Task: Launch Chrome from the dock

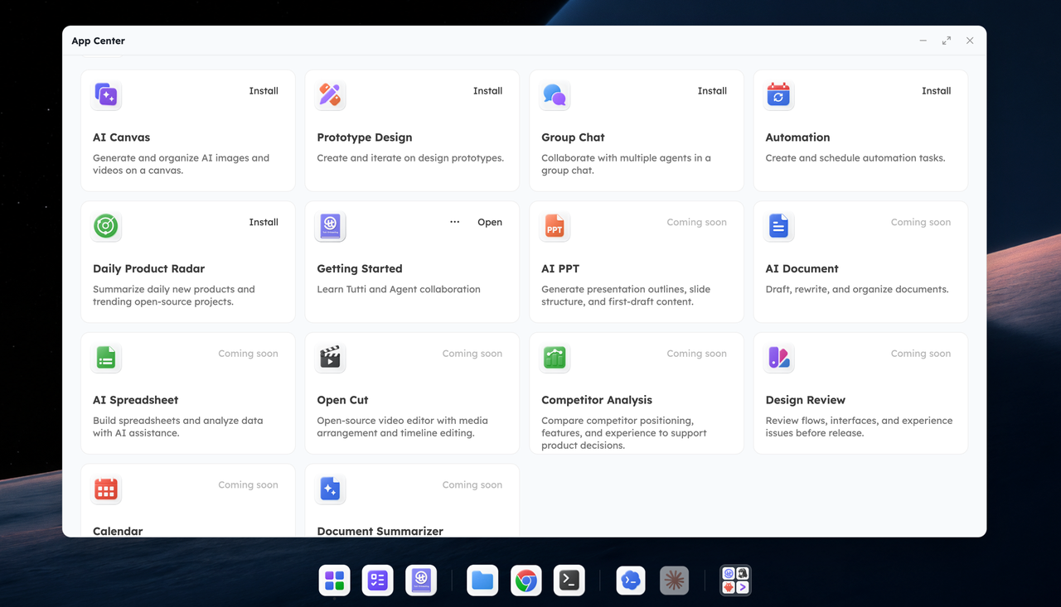Action: pyautogui.click(x=526, y=581)
